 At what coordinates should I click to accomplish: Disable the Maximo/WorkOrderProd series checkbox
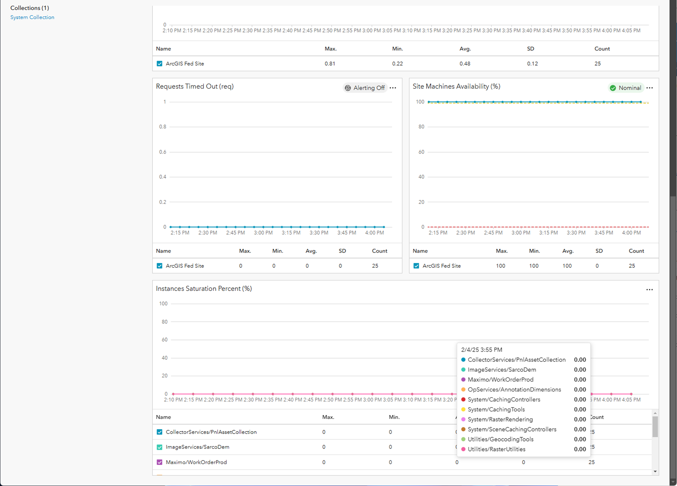pyautogui.click(x=159, y=462)
